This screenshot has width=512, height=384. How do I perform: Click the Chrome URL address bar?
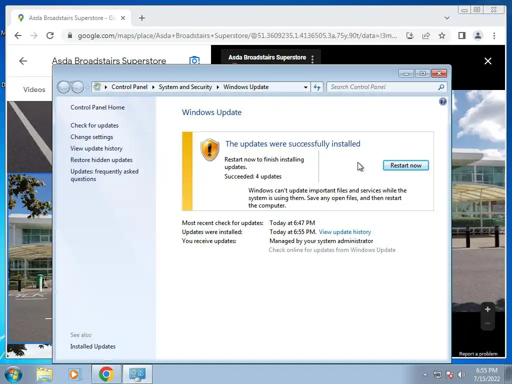tap(237, 35)
